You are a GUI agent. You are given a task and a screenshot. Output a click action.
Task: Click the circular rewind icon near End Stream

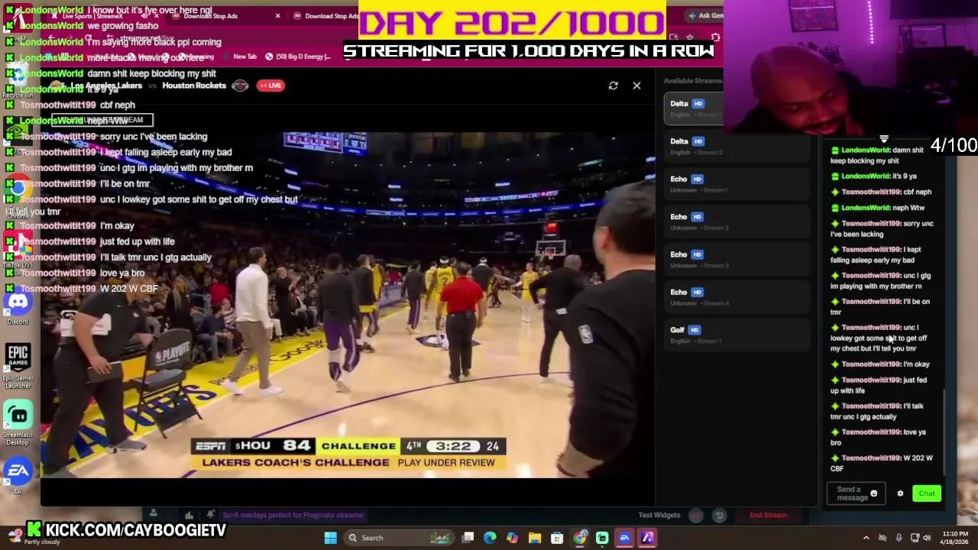pos(719,516)
